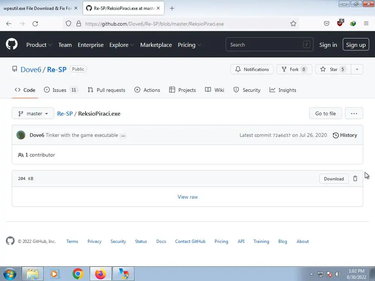Launch Chrome from the taskbar
375x281 pixels.
[x=78, y=274]
